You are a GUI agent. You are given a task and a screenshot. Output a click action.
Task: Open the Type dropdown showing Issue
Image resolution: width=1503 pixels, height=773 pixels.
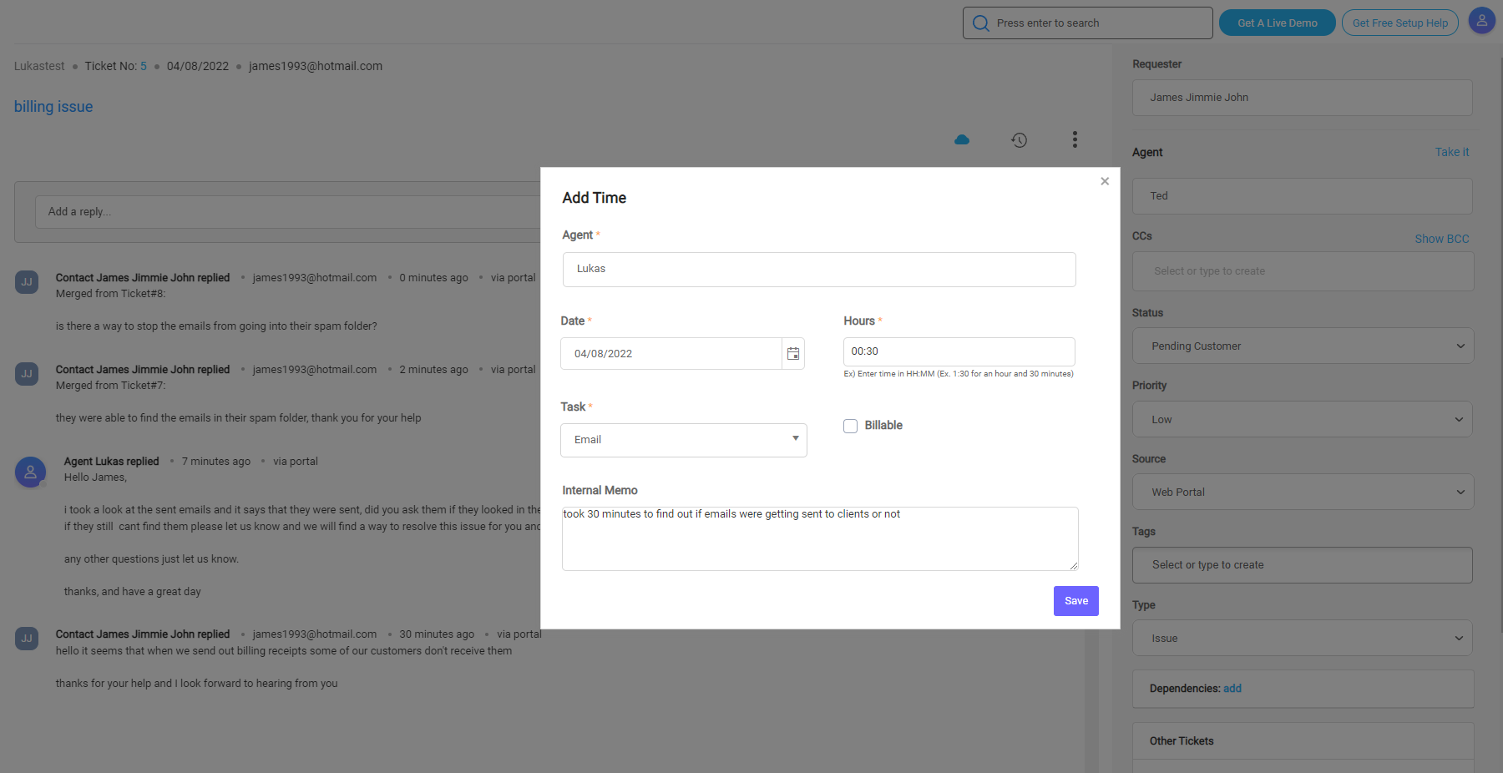[x=1303, y=638]
